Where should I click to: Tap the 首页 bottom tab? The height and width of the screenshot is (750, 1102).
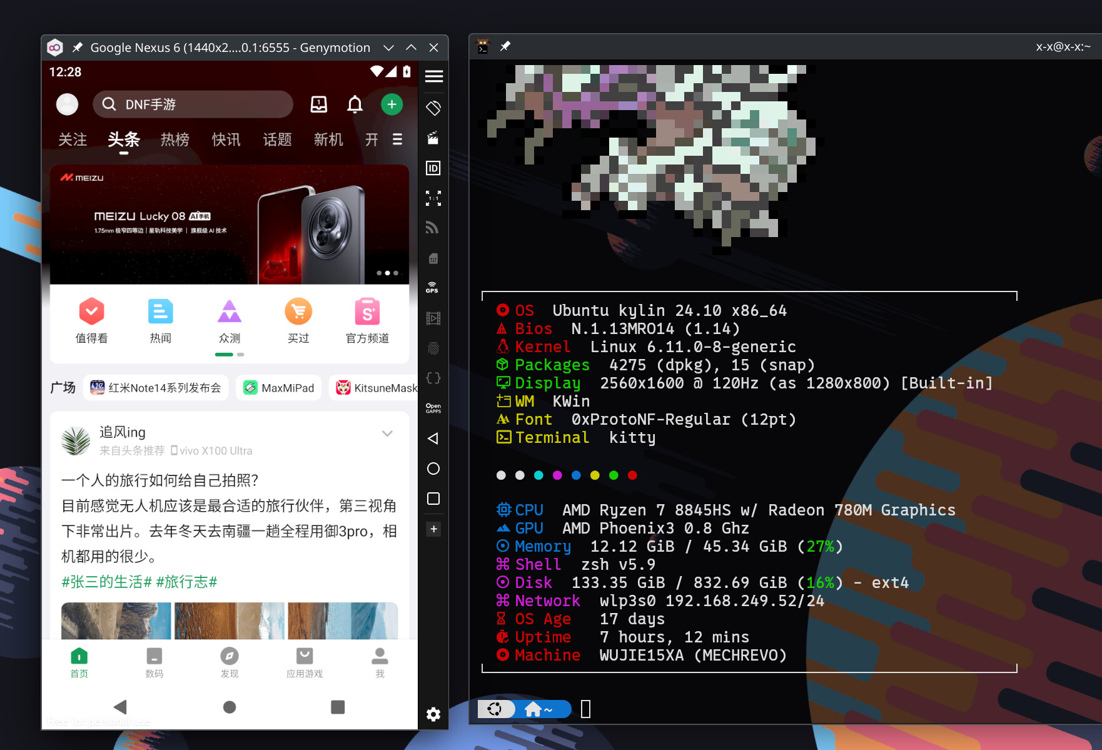(79, 662)
